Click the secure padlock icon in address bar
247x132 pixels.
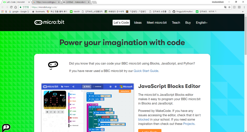point(21,7)
